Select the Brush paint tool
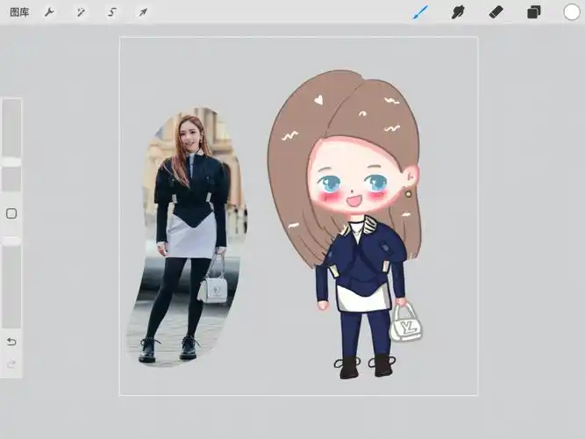The width and height of the screenshot is (585, 439). coord(420,12)
